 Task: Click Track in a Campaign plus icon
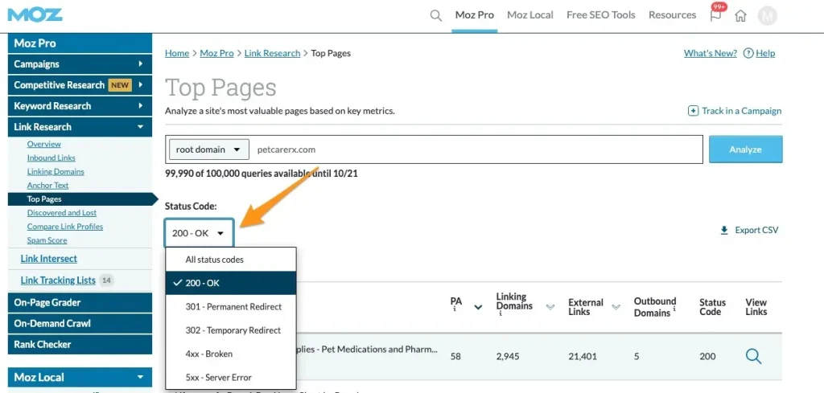693,111
